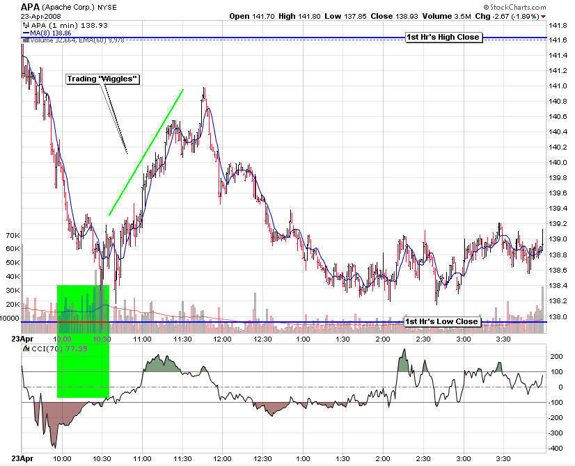Click the 10000 volume axis label
575x466 pixels.
click(x=10, y=319)
